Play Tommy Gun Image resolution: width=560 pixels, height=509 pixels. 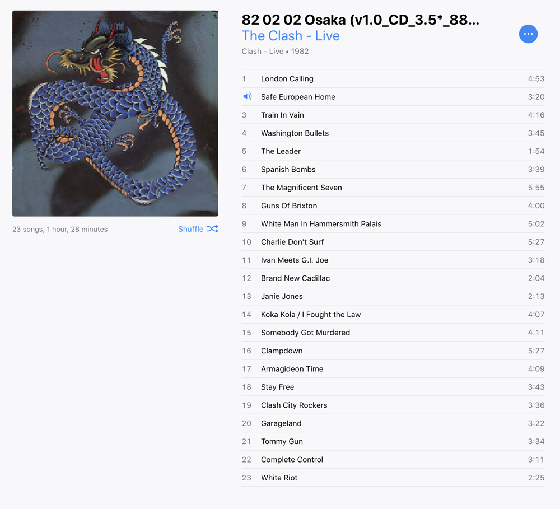click(x=393, y=441)
